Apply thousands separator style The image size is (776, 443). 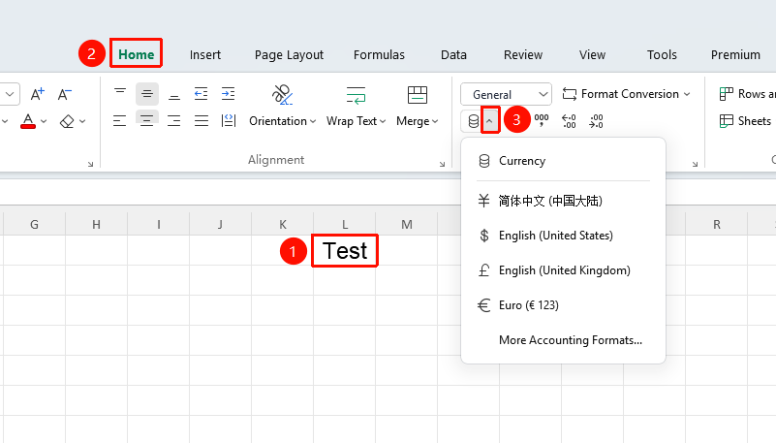point(542,121)
